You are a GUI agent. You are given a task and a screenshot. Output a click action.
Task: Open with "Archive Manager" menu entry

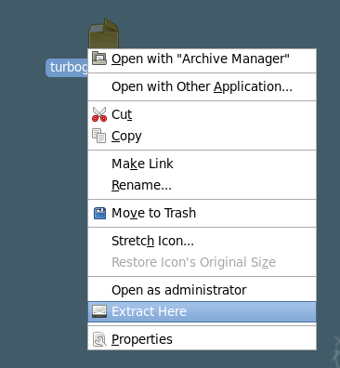[202, 59]
